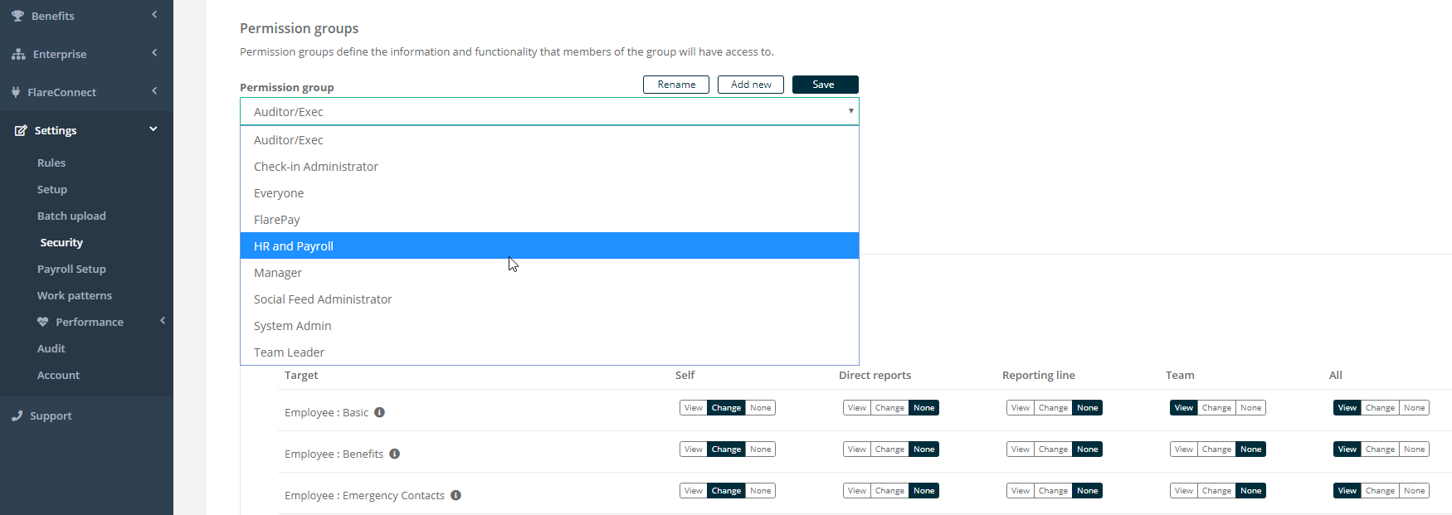This screenshot has width=1452, height=515.
Task: Choose the System Admin group
Action: pos(549,326)
